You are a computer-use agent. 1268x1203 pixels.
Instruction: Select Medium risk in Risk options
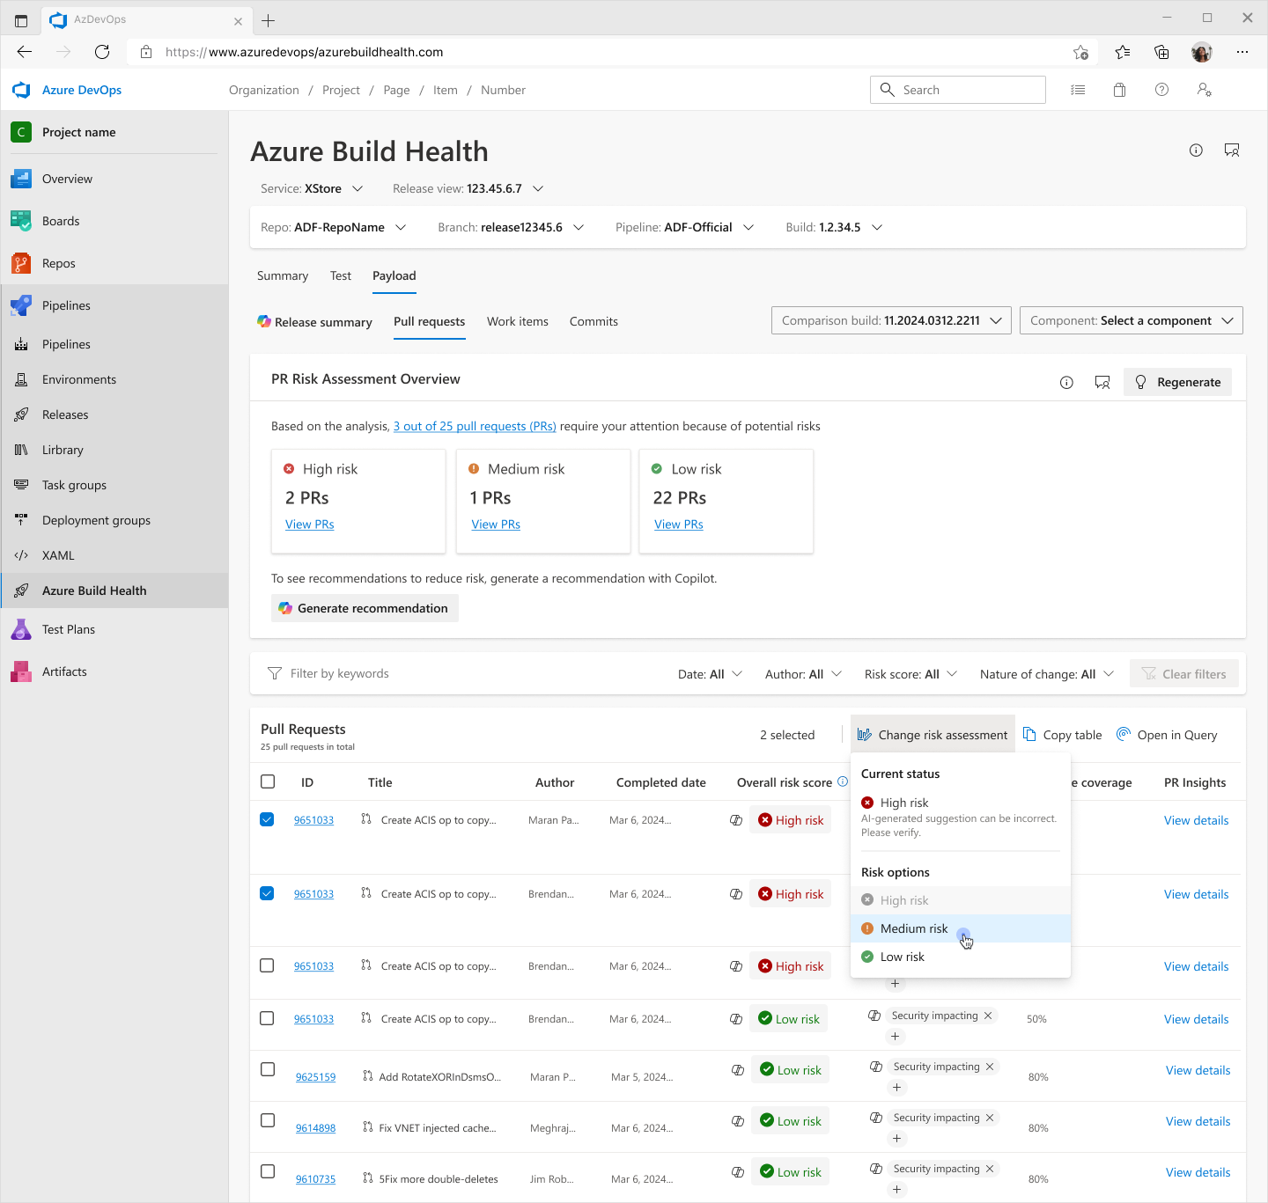(961, 928)
